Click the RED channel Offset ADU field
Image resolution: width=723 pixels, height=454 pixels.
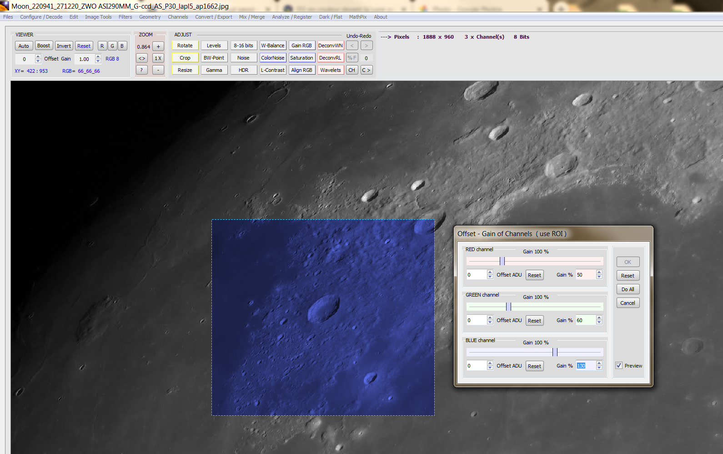tap(477, 275)
